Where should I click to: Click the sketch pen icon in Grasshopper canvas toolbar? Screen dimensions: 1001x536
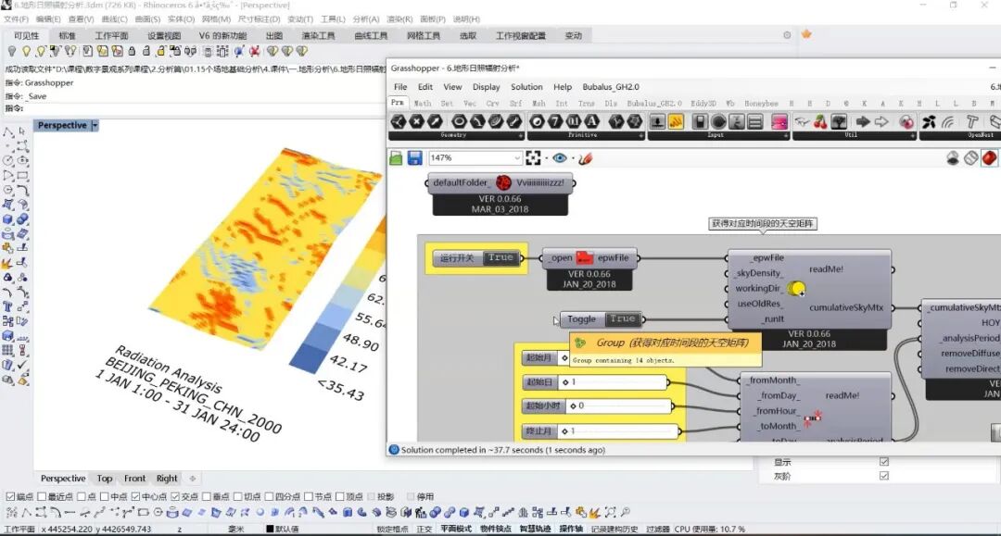pyautogui.click(x=586, y=158)
